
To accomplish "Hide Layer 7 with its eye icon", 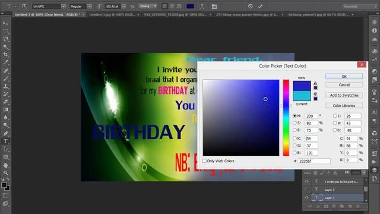I will [x=306, y=197].
